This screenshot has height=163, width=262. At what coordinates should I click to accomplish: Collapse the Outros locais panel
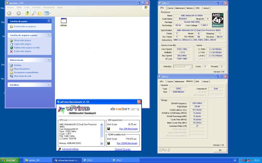click(49, 60)
